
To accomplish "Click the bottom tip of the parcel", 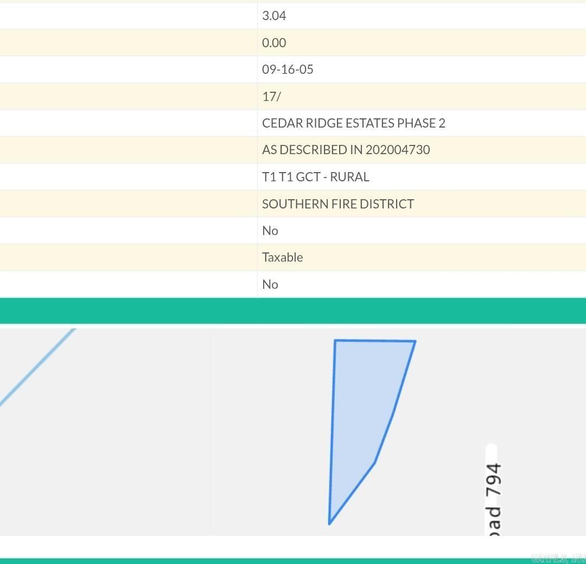I will 329,523.
